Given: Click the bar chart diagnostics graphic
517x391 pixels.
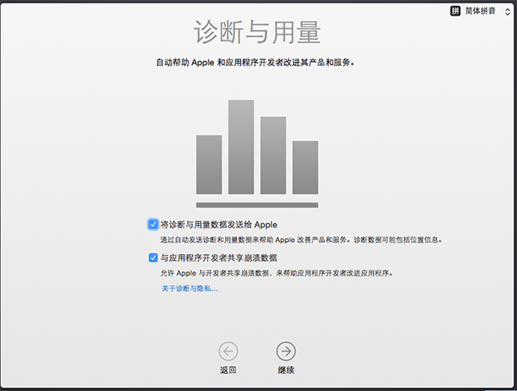Looking at the screenshot, I should (x=257, y=153).
